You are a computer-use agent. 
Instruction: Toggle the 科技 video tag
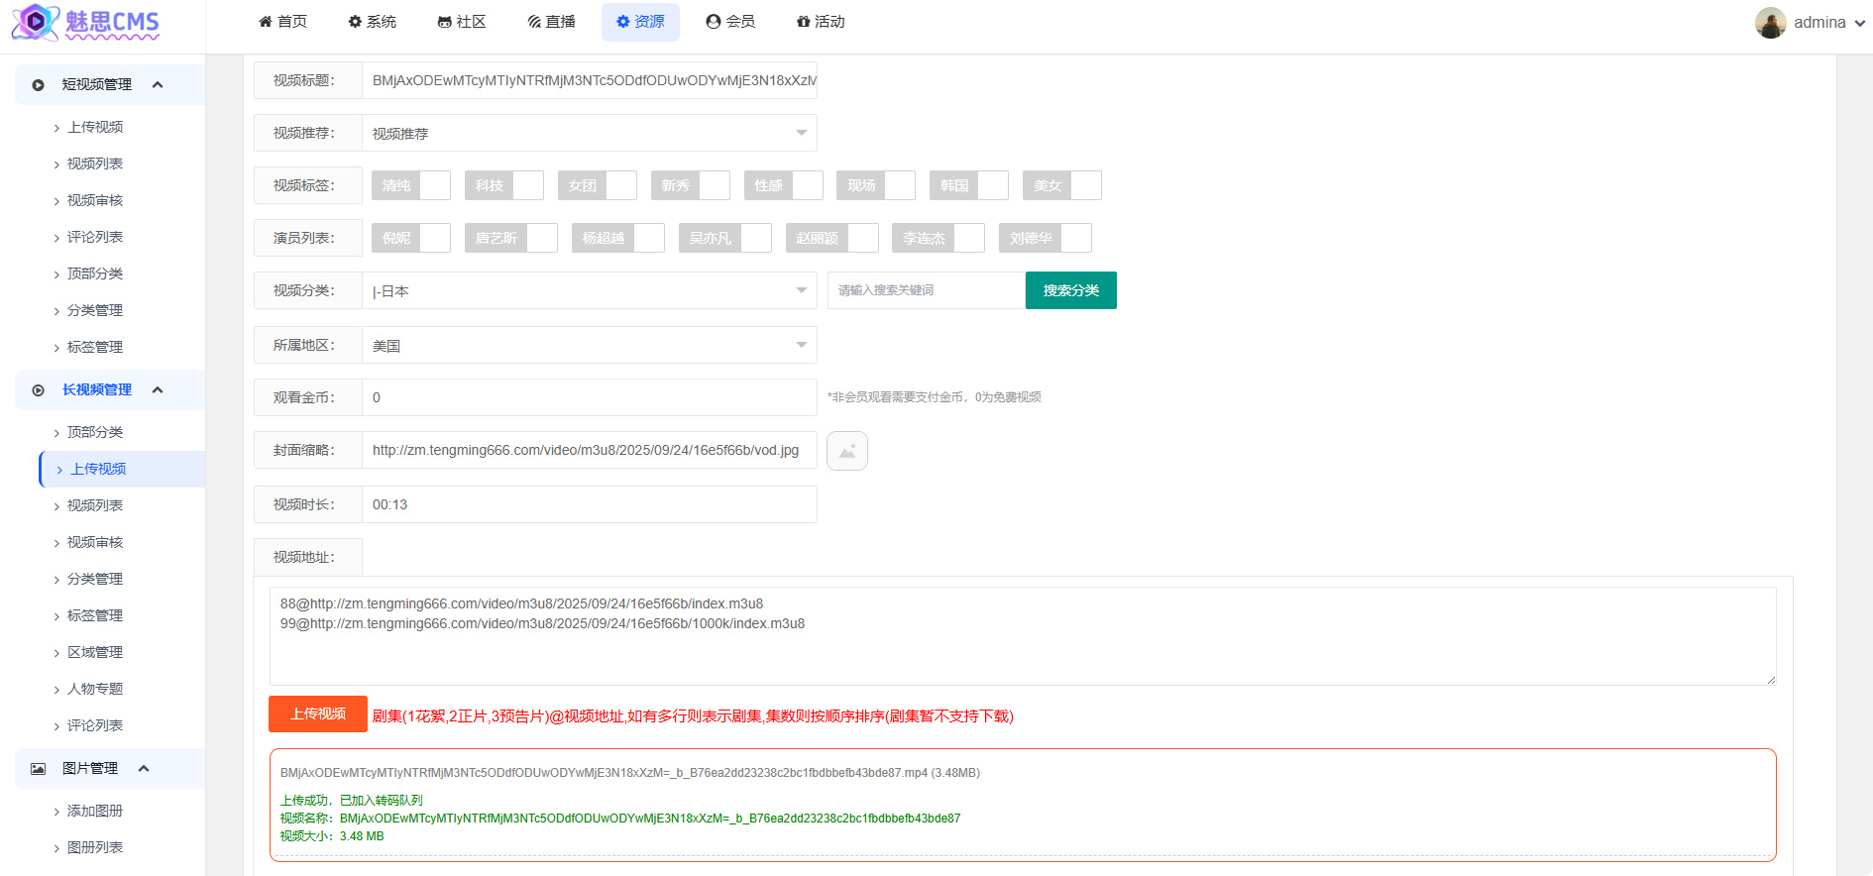pyautogui.click(x=504, y=185)
